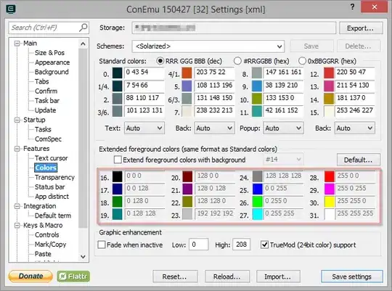The height and width of the screenshot is (291, 392).
Task: Collapse the Features tree node
Action: 17,149
